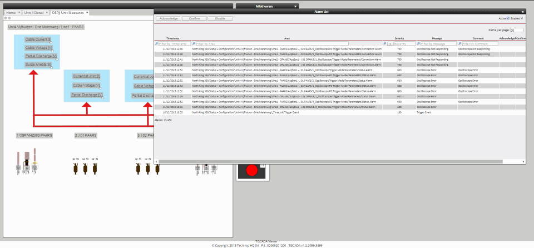The width and height of the screenshot is (534, 248).
Task: Click the Timestamp column header to sort
Action: [x=172, y=38]
